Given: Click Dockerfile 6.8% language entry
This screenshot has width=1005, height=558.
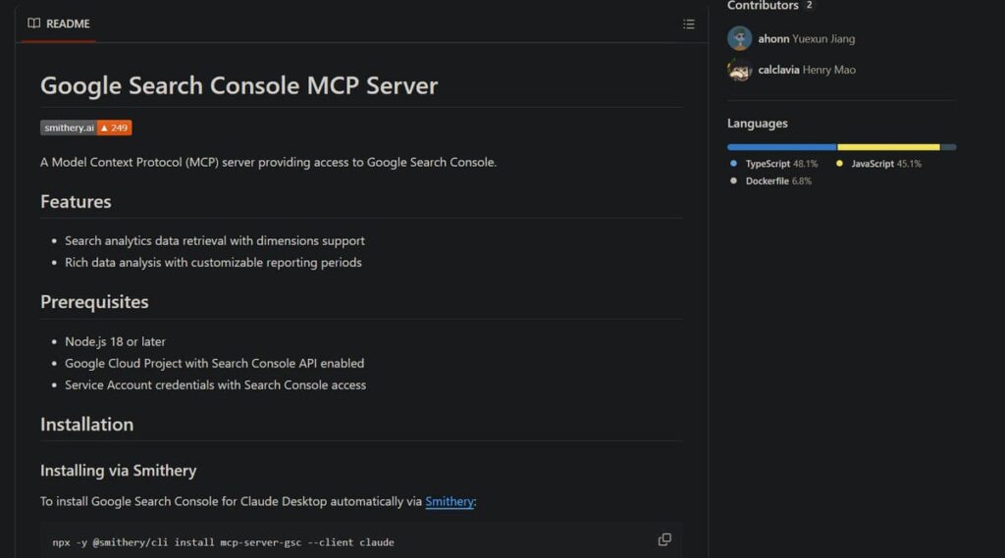Looking at the screenshot, I should [777, 181].
